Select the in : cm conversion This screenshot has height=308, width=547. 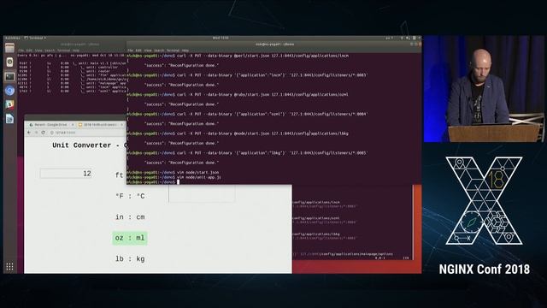pyautogui.click(x=130, y=217)
